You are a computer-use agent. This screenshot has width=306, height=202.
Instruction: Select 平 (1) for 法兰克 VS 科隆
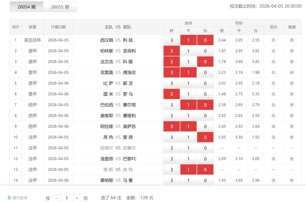click(188, 62)
